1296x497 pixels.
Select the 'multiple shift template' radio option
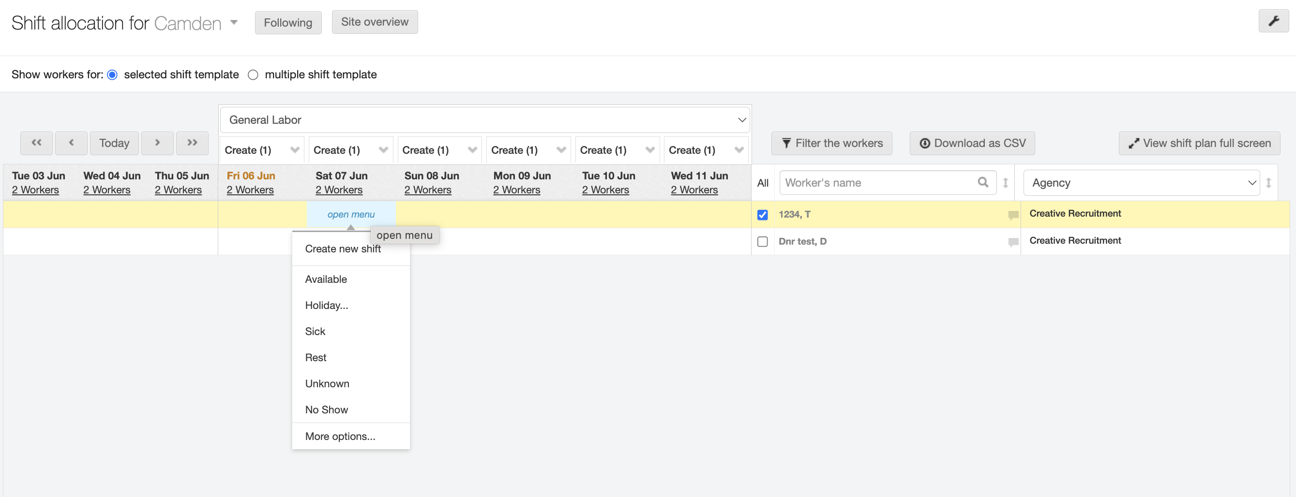point(253,75)
